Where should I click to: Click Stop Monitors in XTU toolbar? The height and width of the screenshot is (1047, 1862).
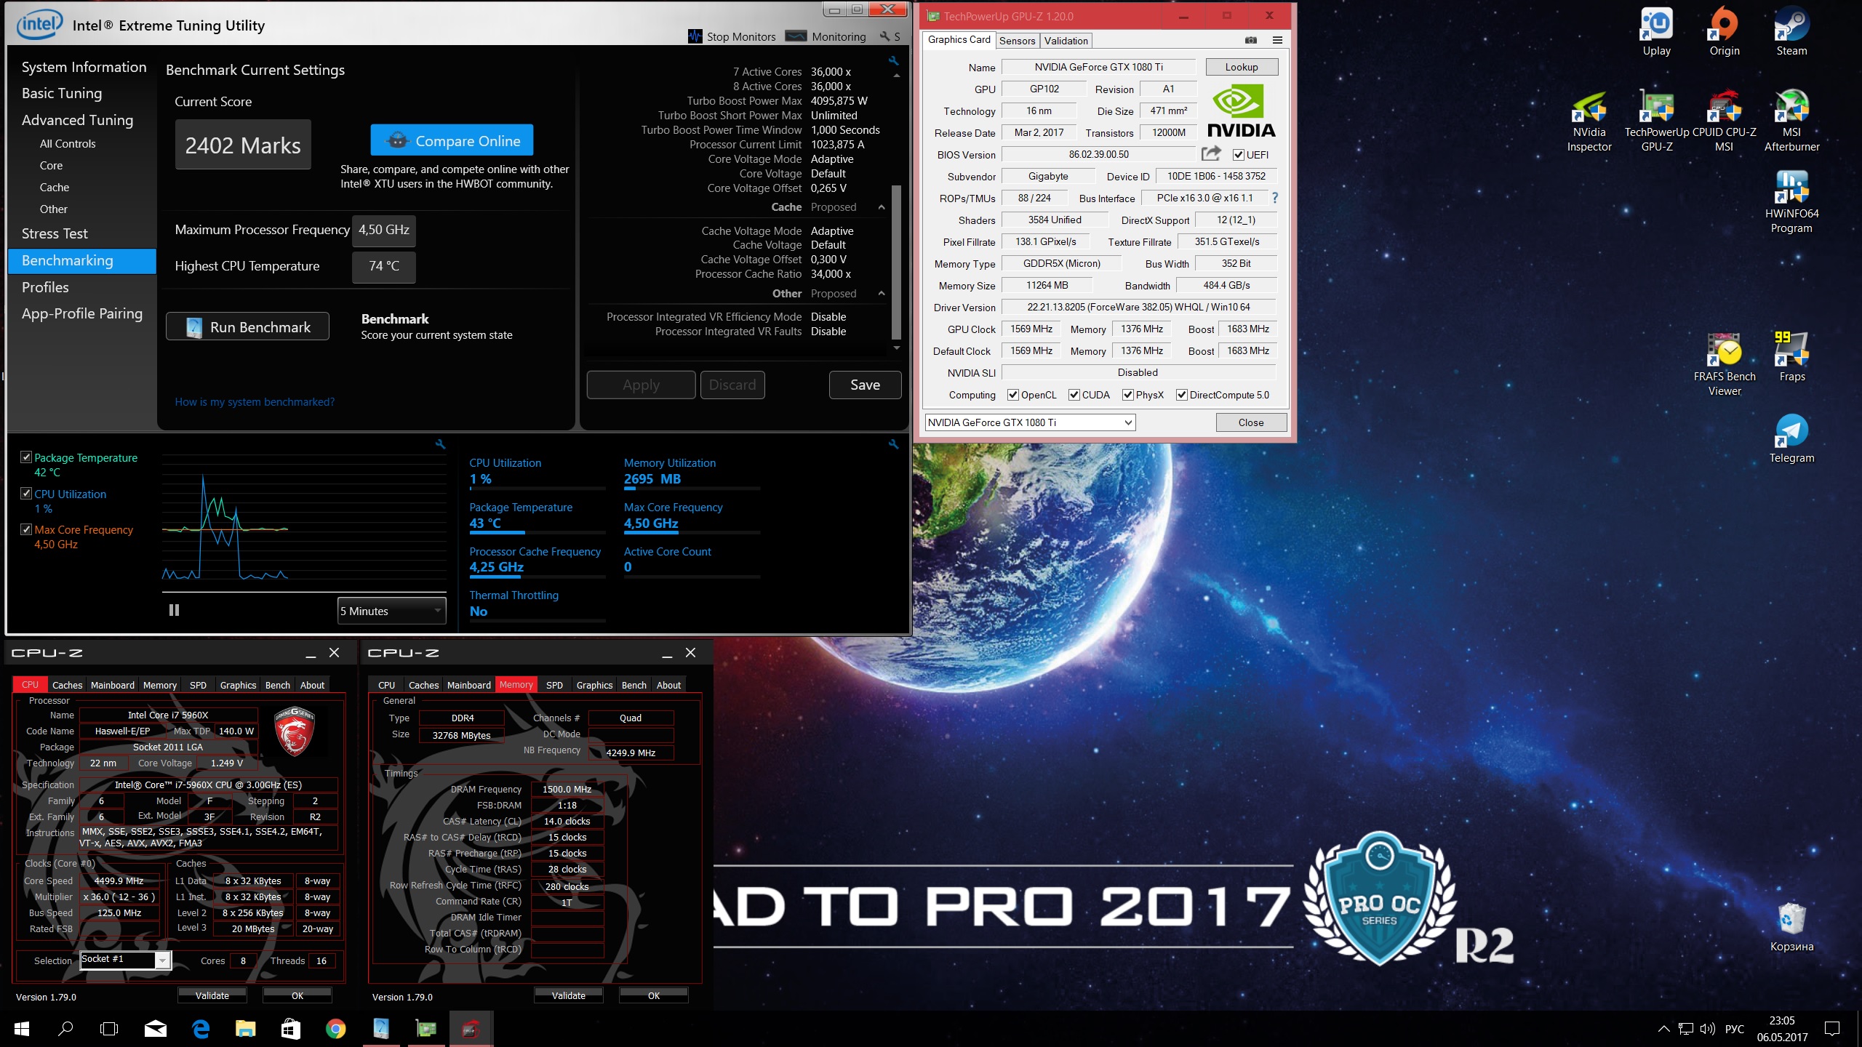732,36
